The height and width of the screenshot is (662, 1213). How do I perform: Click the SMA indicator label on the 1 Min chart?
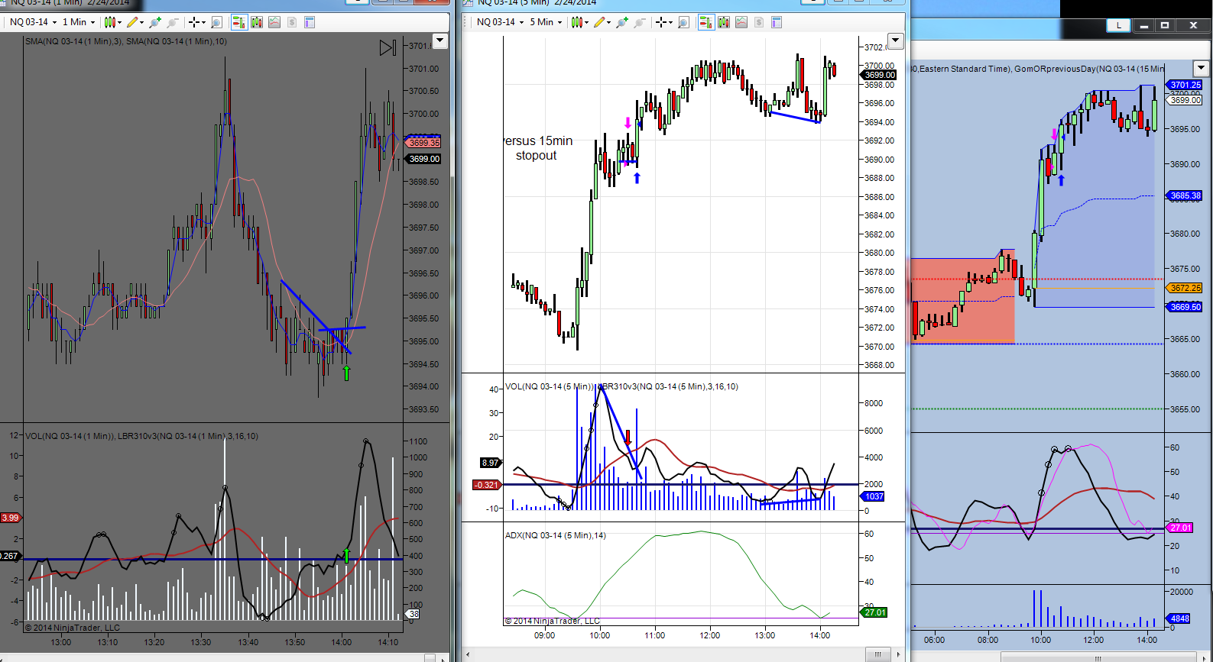[126, 41]
